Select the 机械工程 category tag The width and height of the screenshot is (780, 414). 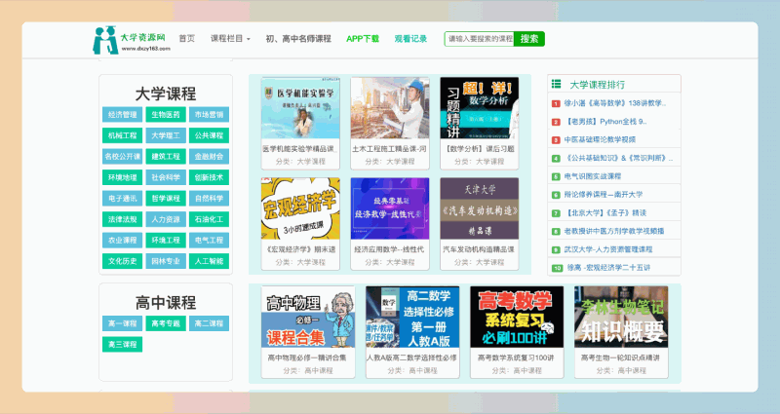click(123, 135)
